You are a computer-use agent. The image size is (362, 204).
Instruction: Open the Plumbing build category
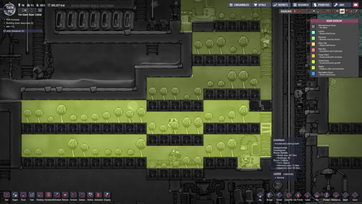click(40, 195)
